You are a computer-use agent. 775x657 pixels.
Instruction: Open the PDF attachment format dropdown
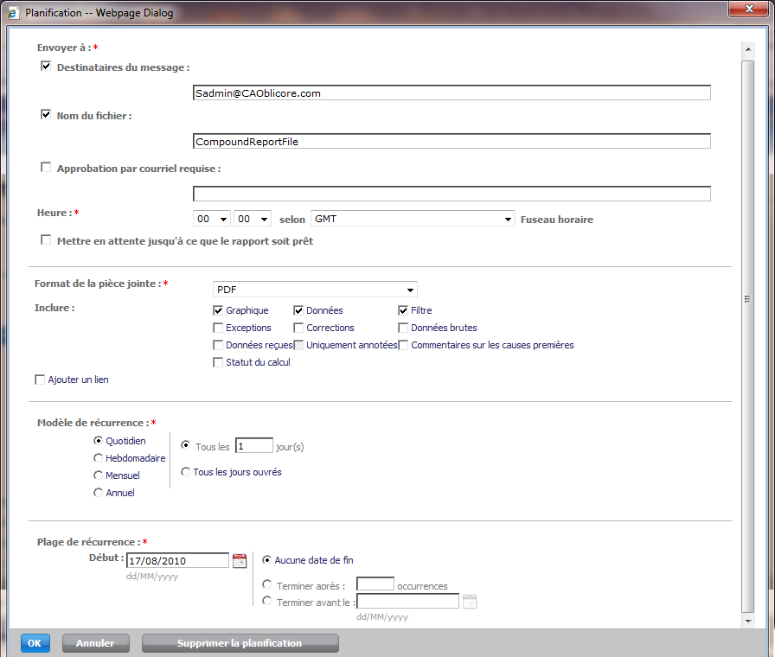tap(315, 290)
